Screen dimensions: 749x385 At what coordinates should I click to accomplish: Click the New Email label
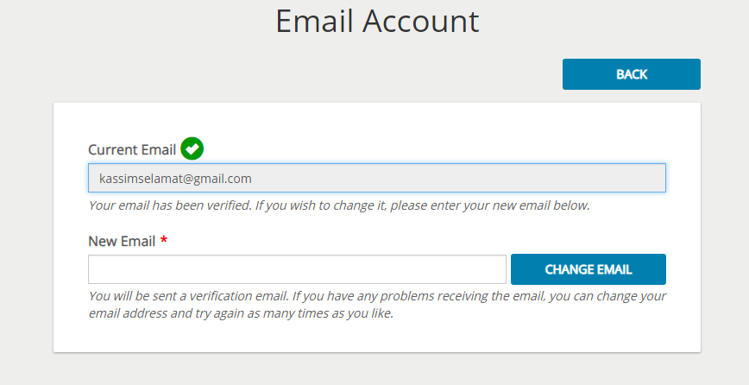122,241
